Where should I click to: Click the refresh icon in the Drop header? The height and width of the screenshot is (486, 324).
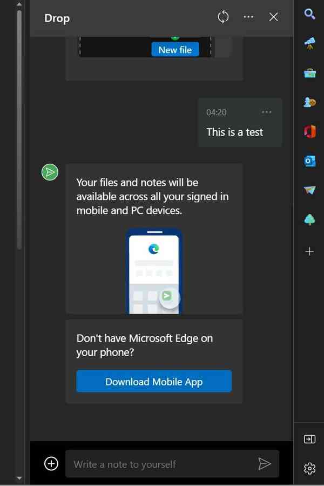point(223,17)
